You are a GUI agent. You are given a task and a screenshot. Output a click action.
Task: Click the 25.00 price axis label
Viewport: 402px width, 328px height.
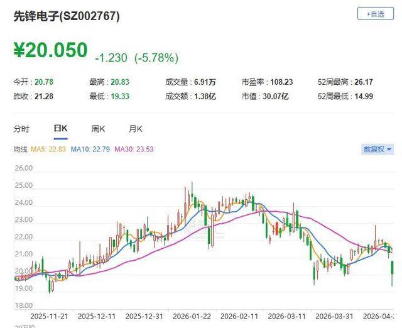tap(24, 185)
